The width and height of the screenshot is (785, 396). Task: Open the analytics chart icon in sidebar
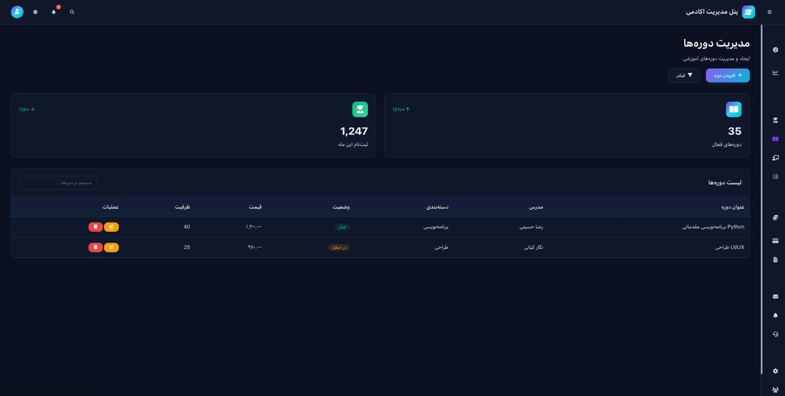click(x=775, y=73)
